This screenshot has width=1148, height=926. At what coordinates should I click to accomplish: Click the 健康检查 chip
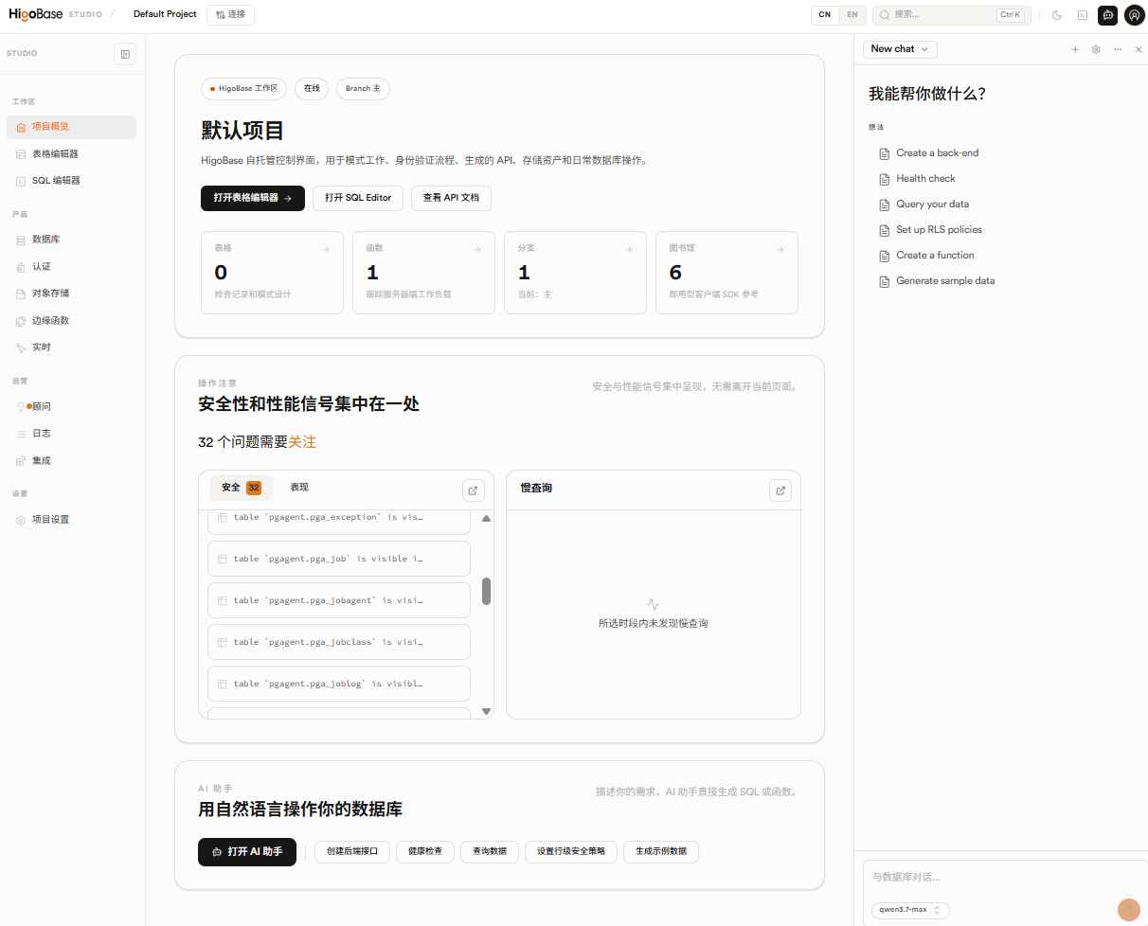[425, 852]
